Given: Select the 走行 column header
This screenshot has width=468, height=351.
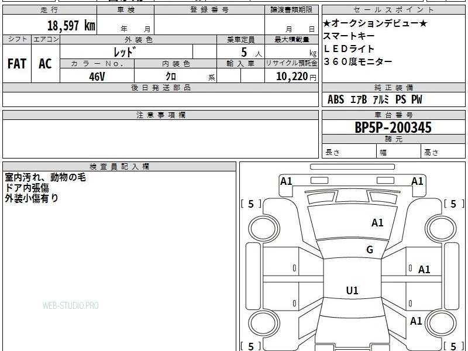Looking at the screenshot, I should (x=50, y=10).
